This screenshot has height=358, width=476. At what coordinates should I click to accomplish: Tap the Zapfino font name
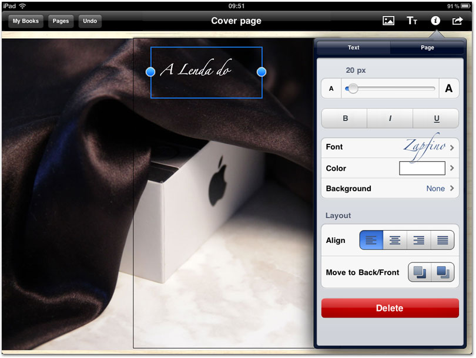[424, 147]
